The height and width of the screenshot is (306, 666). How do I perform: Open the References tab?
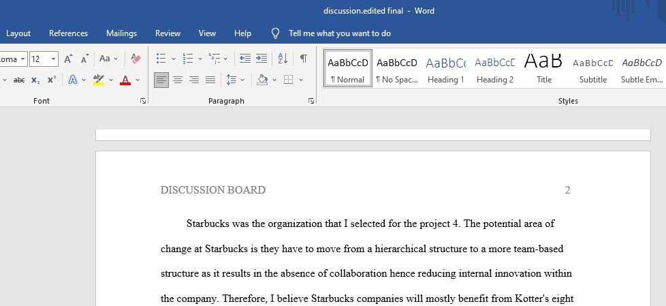pyautogui.click(x=68, y=33)
